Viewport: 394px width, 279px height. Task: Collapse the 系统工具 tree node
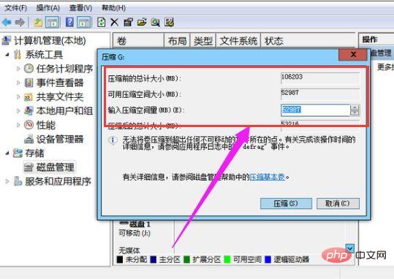pyautogui.click(x=7, y=54)
